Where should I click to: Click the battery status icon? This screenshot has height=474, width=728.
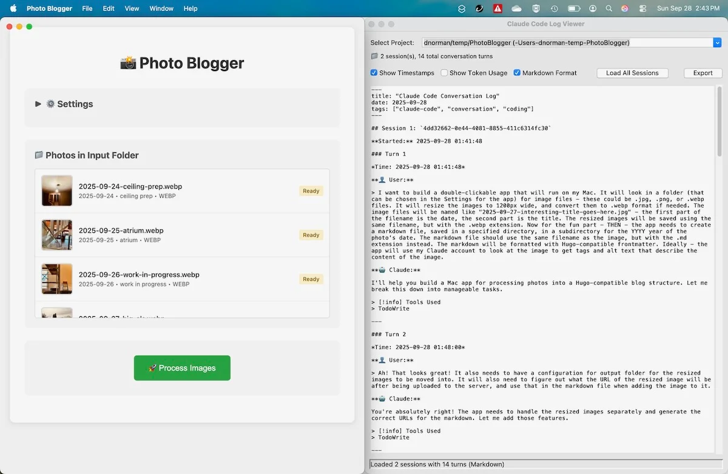pos(573,8)
